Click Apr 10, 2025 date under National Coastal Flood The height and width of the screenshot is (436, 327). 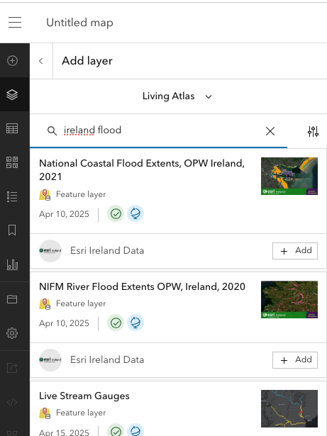pyautogui.click(x=64, y=214)
